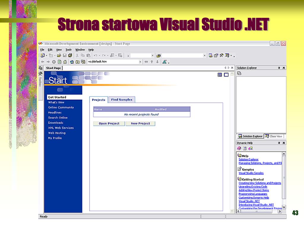Open the What's New section
304x228 pixels.
56,102
